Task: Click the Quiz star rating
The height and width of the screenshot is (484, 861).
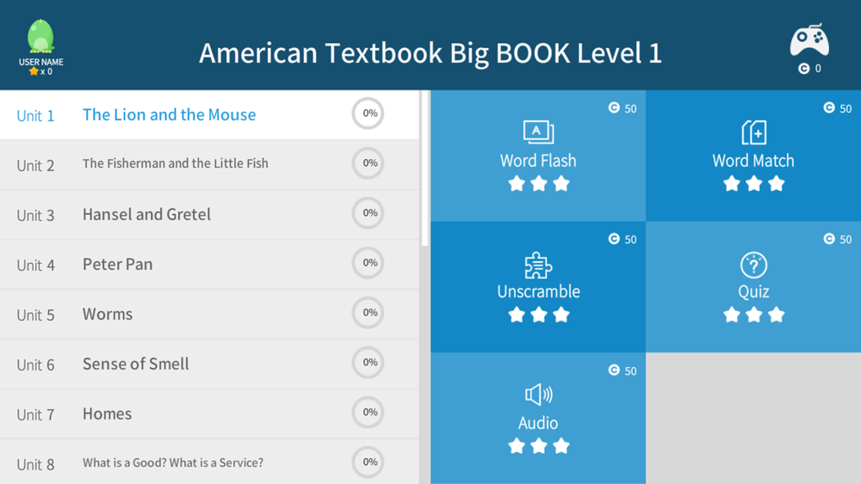Action: click(754, 316)
